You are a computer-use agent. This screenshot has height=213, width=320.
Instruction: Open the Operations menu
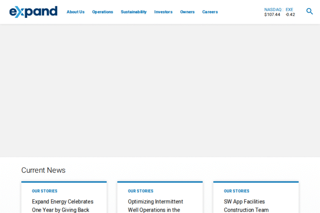pos(102,12)
